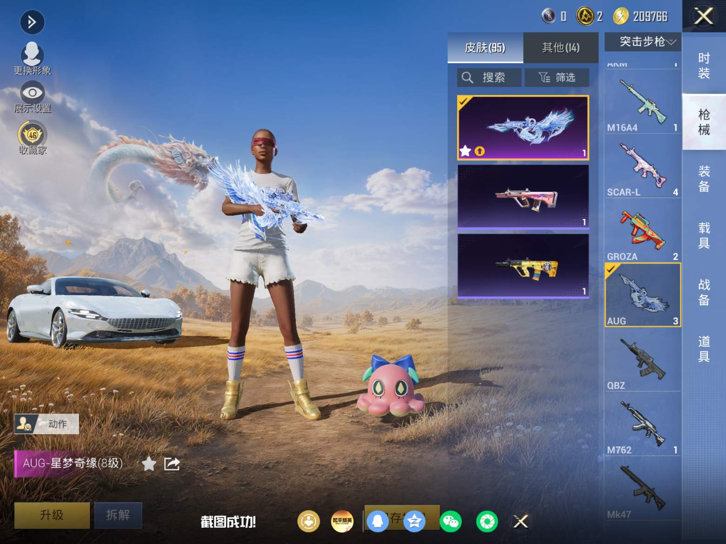Toggle favorite star for AUG skin
The height and width of the screenshot is (544, 726).
click(149, 464)
